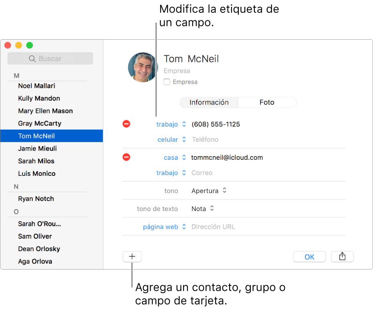This screenshot has height=310, width=373.
Task: Close the Contacts window with red button
Action: [x=8, y=45]
